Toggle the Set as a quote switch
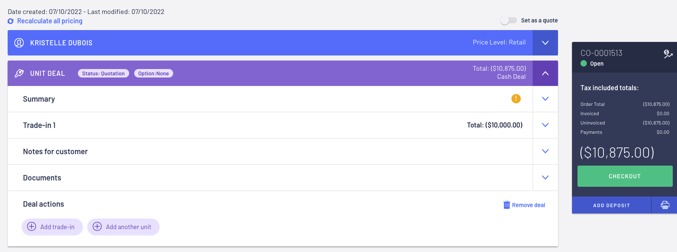 coord(508,20)
